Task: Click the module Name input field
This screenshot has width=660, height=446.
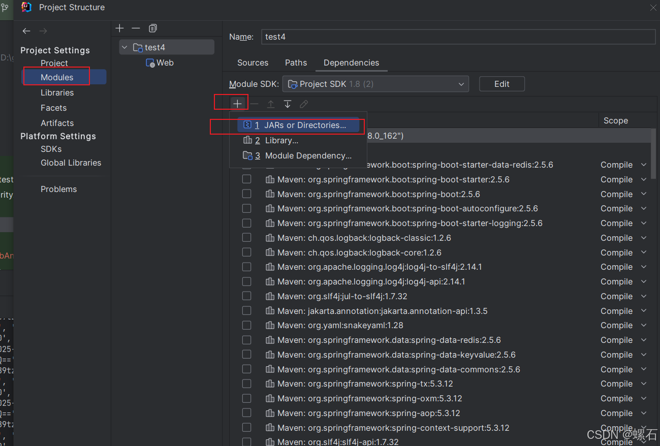Action: (x=458, y=37)
